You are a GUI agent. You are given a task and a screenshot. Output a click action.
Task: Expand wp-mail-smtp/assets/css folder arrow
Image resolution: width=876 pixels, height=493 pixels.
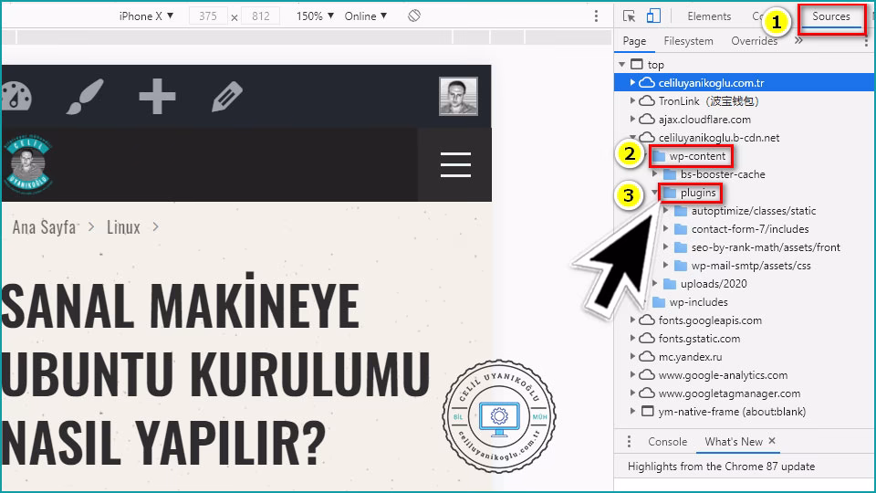pos(666,266)
